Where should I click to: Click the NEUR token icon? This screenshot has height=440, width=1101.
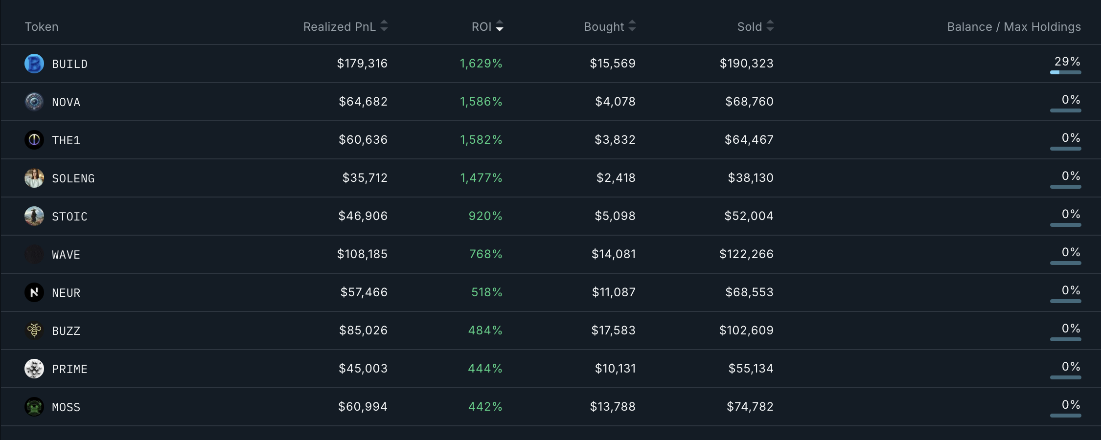(x=34, y=292)
